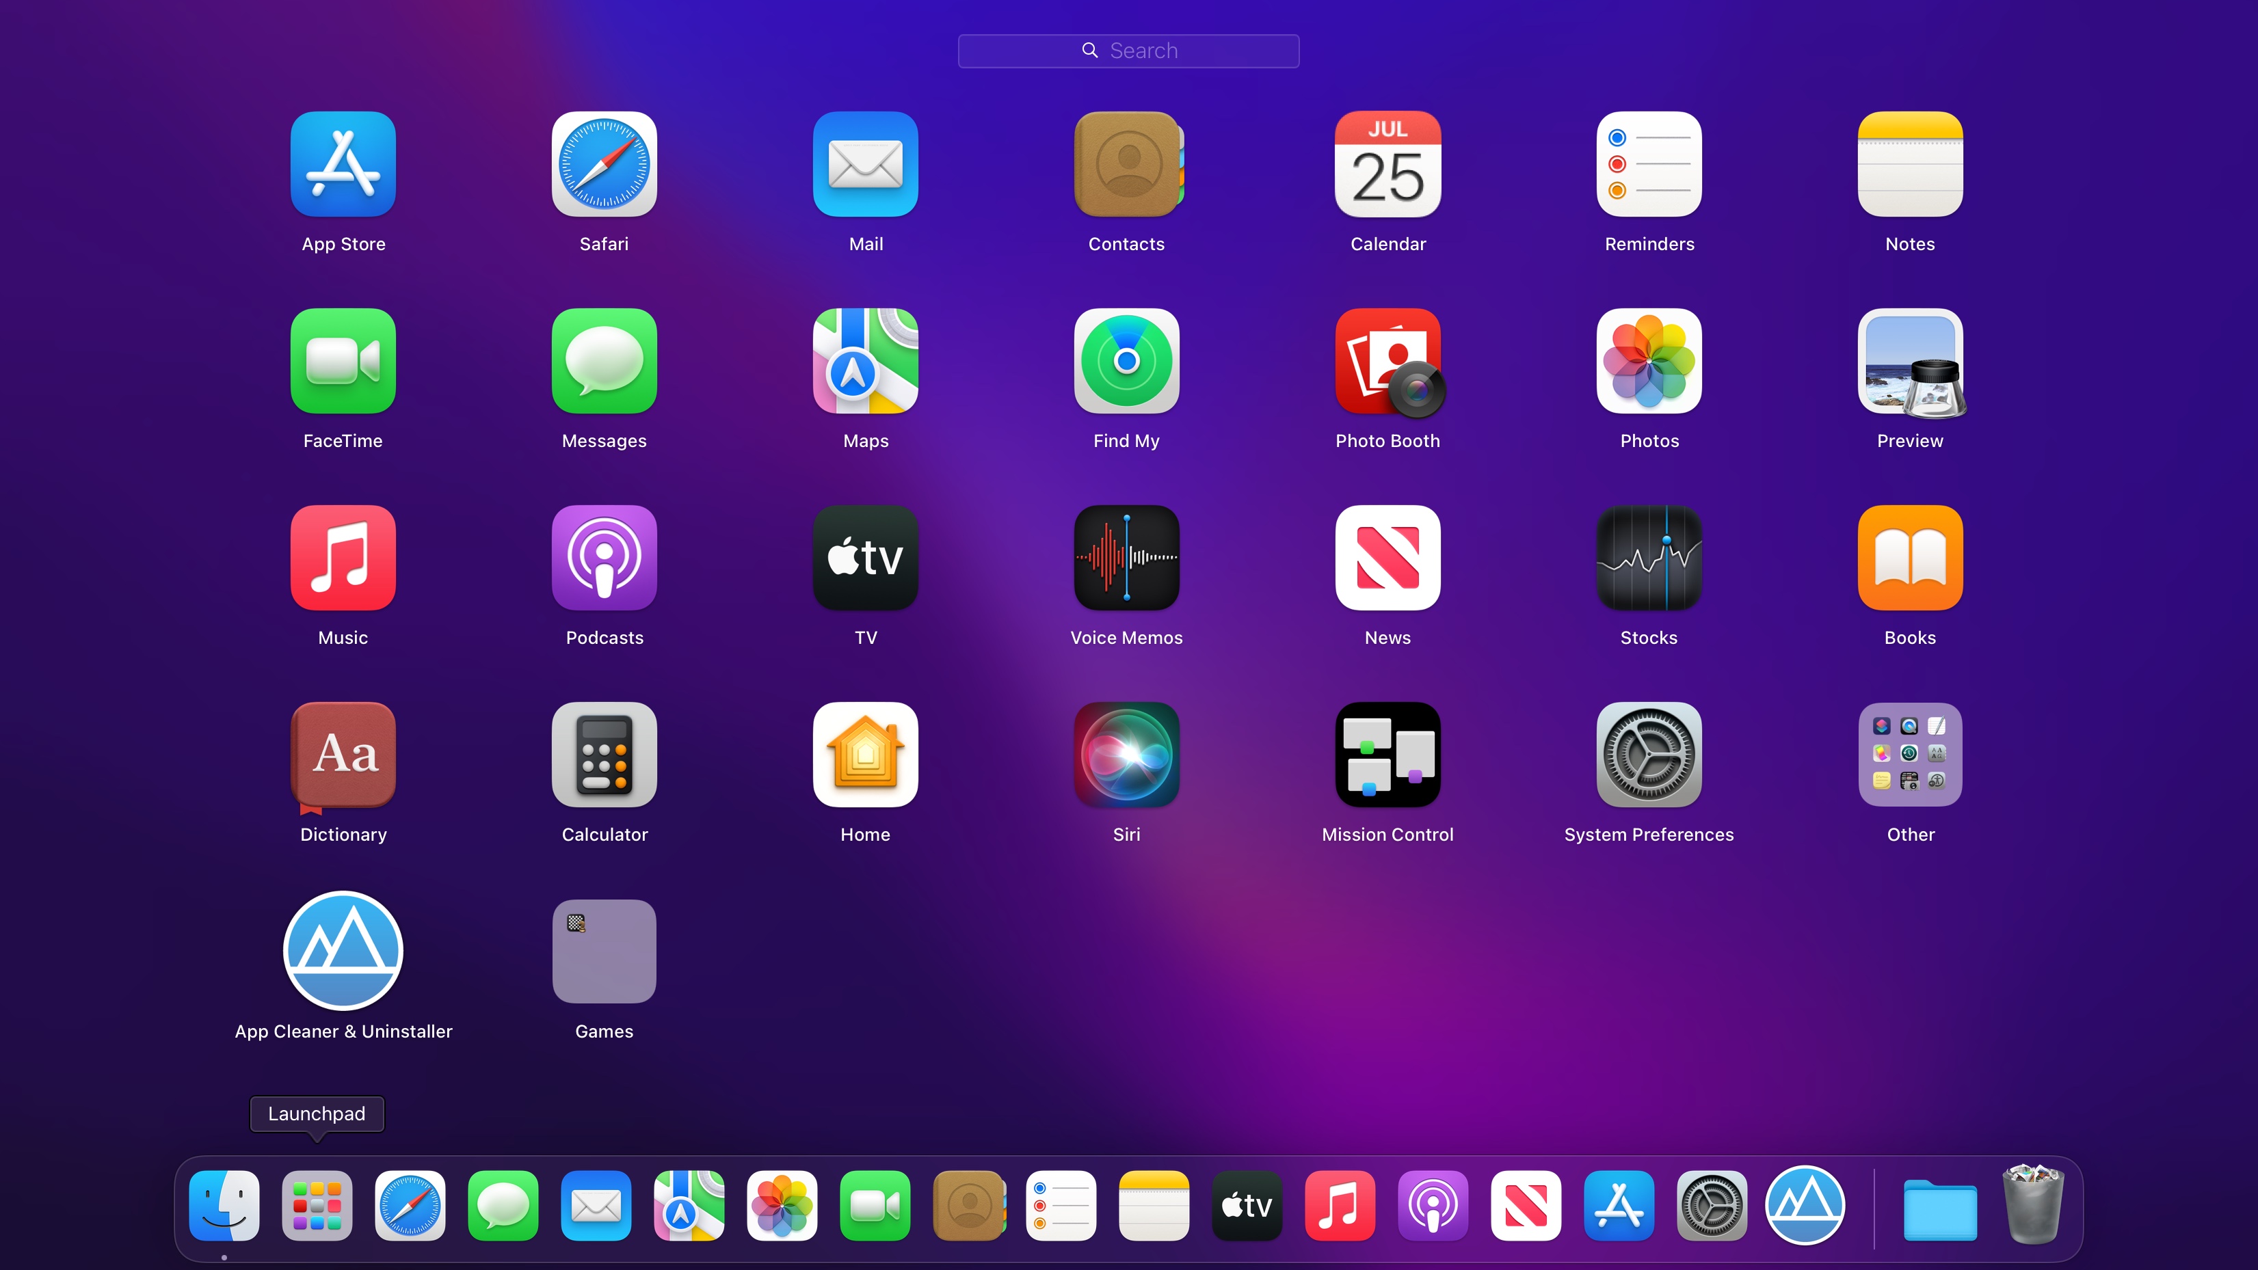Image resolution: width=2258 pixels, height=1270 pixels.
Task: Open the Calendar app showing JUL 25
Action: [1387, 164]
